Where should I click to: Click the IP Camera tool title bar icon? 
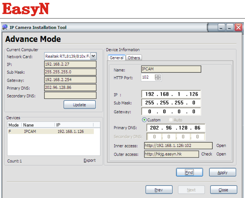[x=5, y=27]
